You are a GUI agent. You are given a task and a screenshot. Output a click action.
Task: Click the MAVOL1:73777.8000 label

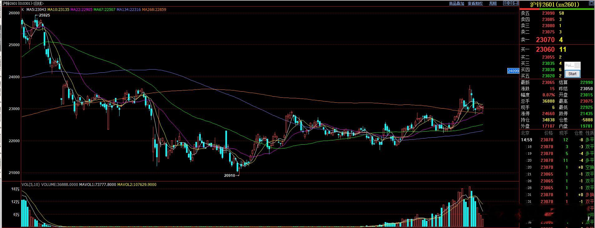98,185
